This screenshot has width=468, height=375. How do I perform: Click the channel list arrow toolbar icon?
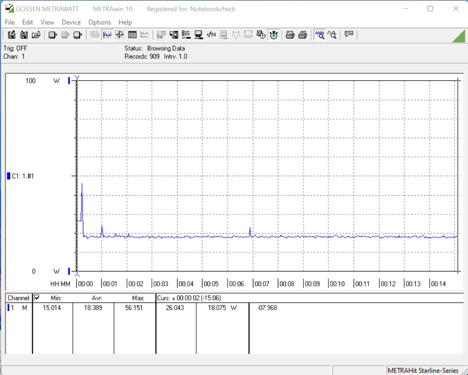(x=174, y=35)
